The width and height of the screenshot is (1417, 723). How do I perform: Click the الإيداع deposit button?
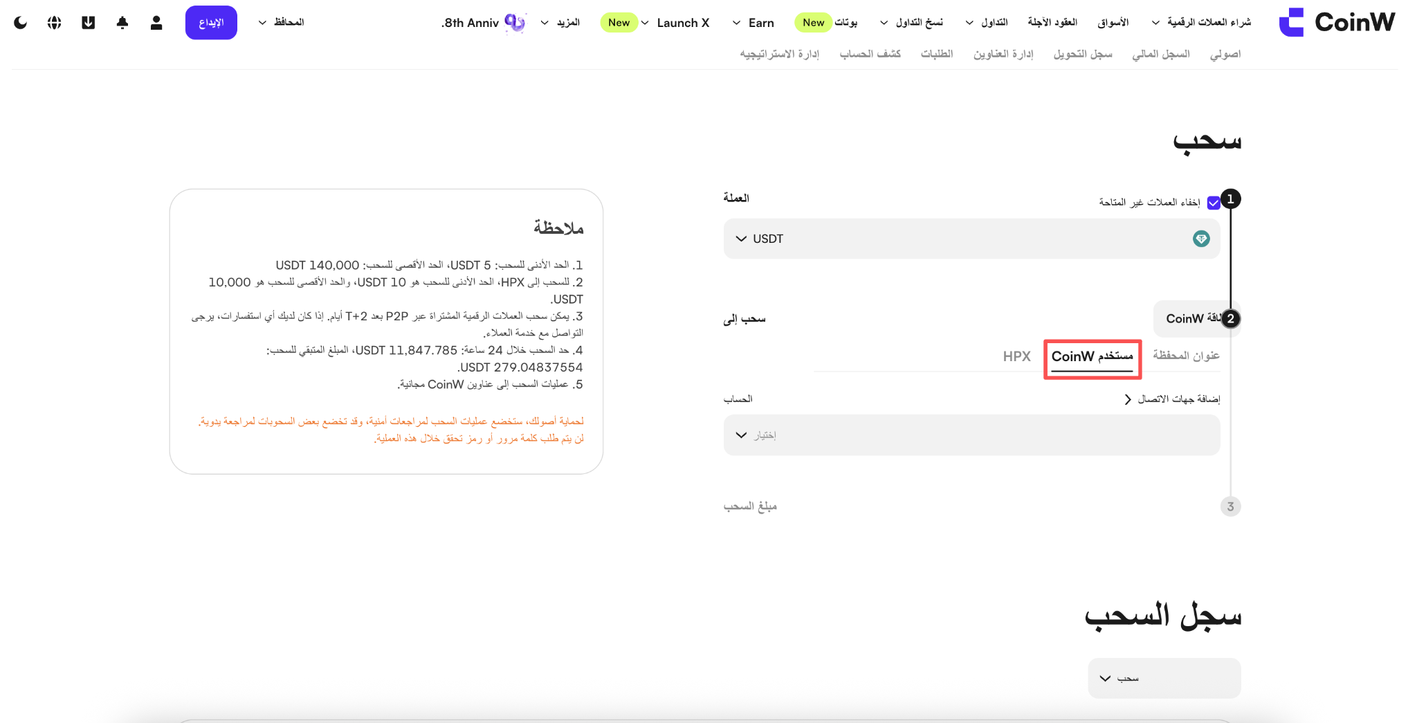211,23
